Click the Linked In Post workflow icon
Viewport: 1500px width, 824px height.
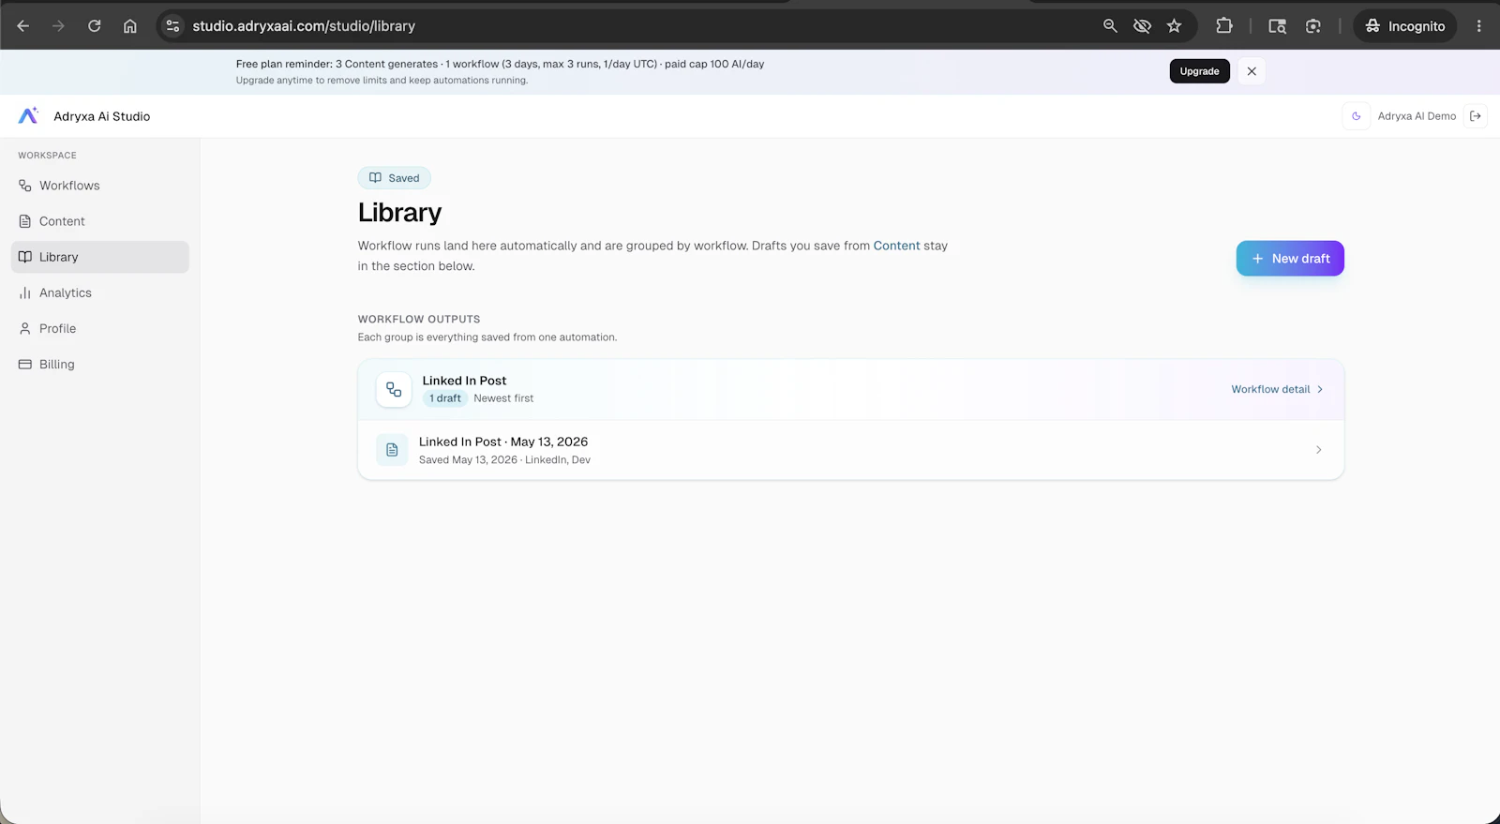[394, 390]
